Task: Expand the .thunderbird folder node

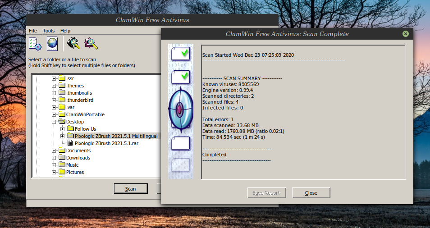Action: [54, 100]
